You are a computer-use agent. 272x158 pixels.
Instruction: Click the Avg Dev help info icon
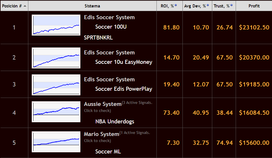[x=208, y=5]
